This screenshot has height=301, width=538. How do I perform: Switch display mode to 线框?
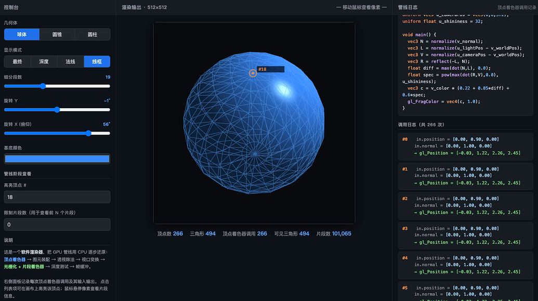(x=97, y=61)
